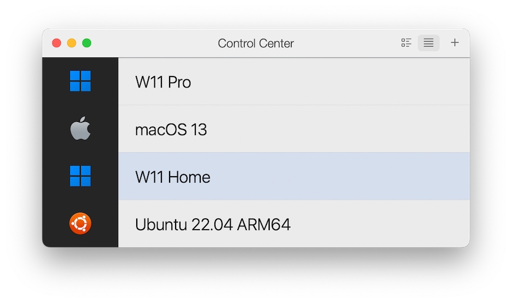The width and height of the screenshot is (512, 303).
Task: Minimize the Control Center window
Action: pyautogui.click(x=72, y=43)
